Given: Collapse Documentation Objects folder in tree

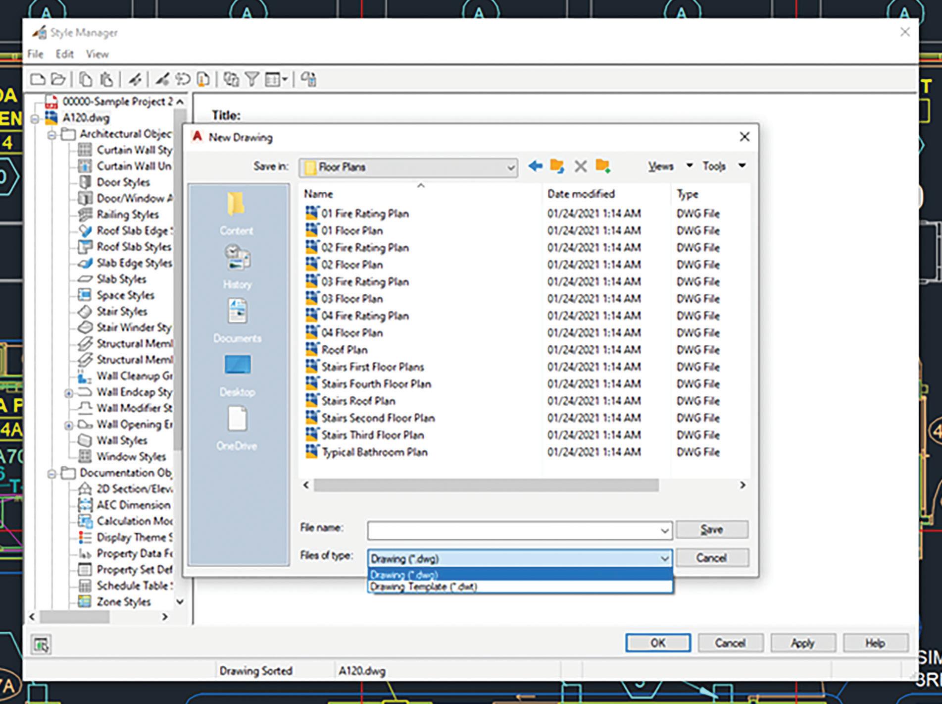Looking at the screenshot, I should coord(51,474).
